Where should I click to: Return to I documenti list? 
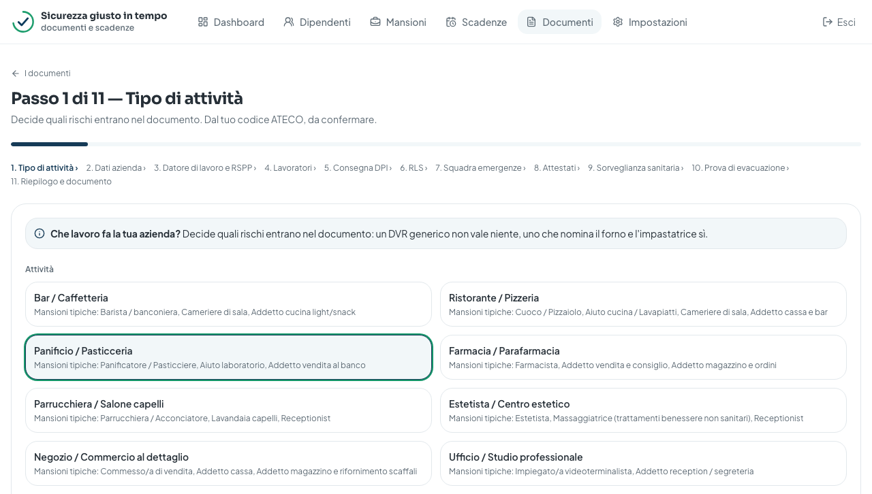click(x=41, y=73)
